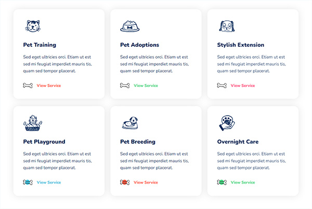Image resolution: width=312 pixels, height=209 pixels.
Task: Select the Pet Adoptions heading
Action: 139,45
